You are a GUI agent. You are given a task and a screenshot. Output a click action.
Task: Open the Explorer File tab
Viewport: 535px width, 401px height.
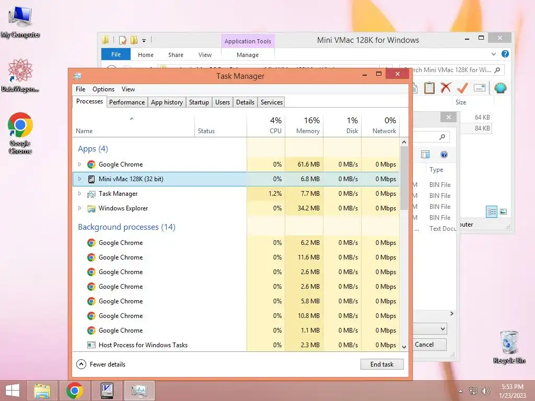pos(116,54)
